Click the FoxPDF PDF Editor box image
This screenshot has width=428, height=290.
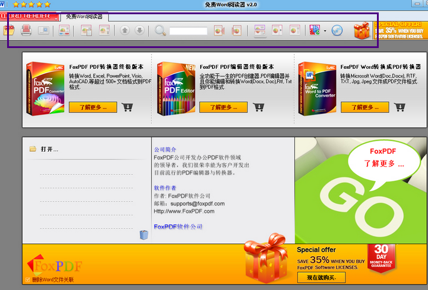click(x=176, y=89)
